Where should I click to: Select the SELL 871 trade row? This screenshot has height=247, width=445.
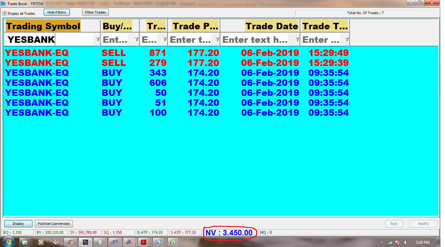[x=177, y=53]
